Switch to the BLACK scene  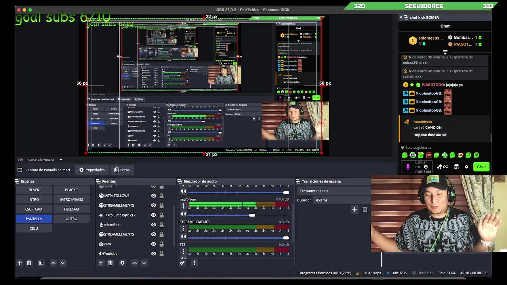pos(34,190)
